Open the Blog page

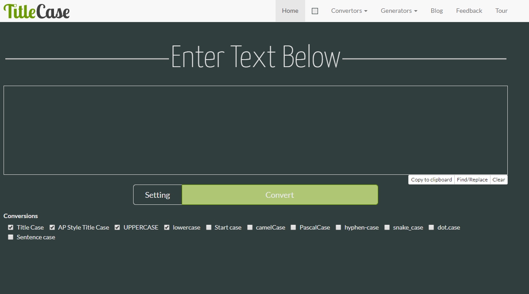pos(437,11)
